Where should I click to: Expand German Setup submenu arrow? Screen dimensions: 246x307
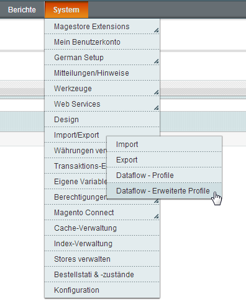[x=157, y=61]
